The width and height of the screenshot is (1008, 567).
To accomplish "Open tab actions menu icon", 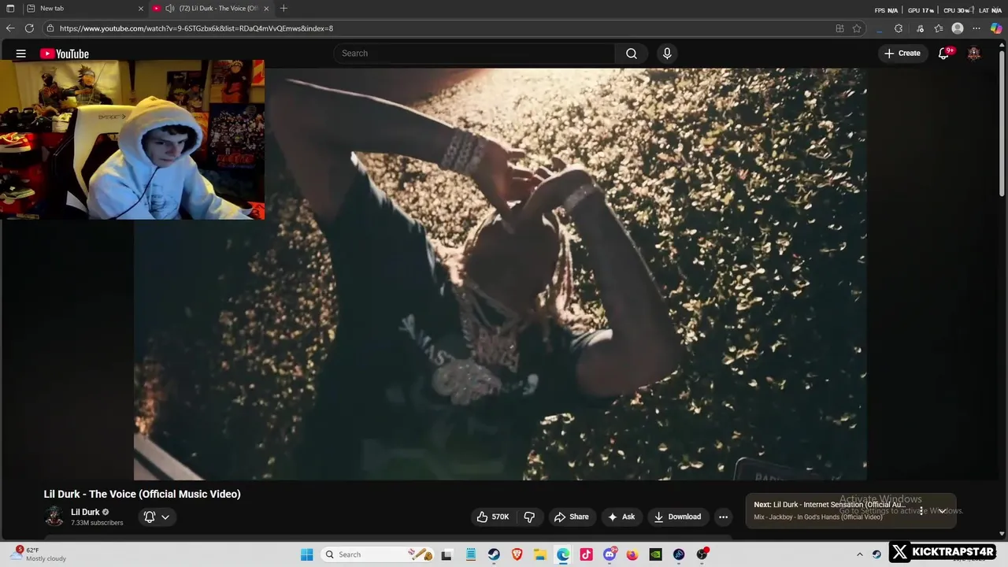I will pos(10,8).
